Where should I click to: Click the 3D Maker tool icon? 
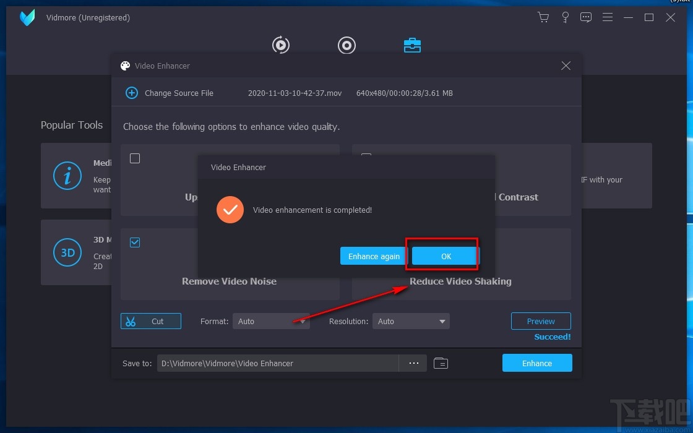click(67, 253)
